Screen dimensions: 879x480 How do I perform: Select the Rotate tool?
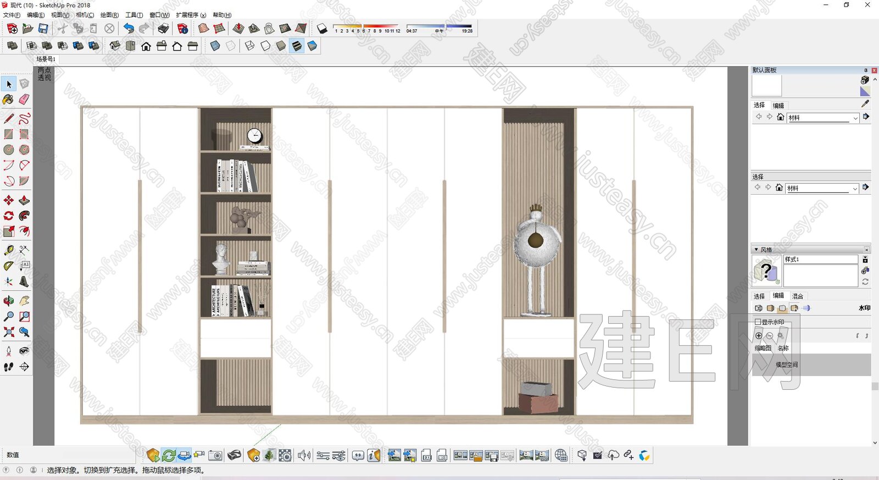click(9, 216)
